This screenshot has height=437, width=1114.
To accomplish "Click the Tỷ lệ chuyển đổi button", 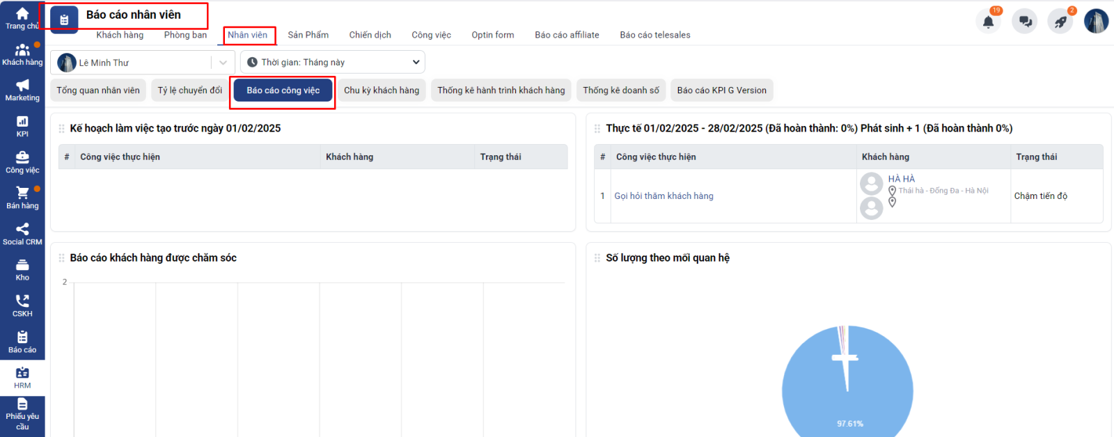I will (189, 90).
